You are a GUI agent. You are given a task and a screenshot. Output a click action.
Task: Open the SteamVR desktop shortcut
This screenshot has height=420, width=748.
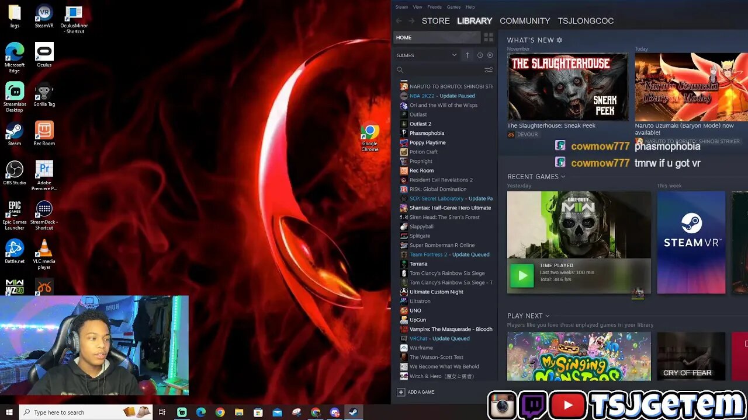point(44,17)
